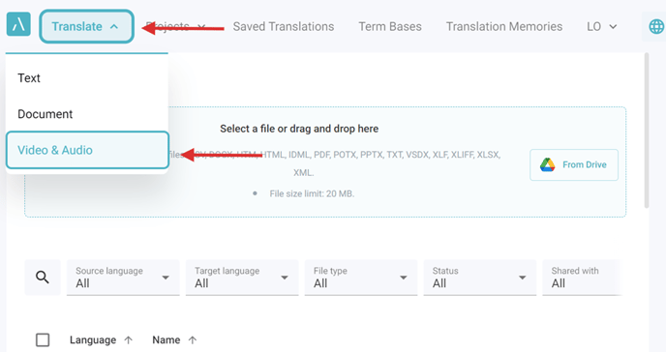Open the globe language icon

tap(656, 27)
